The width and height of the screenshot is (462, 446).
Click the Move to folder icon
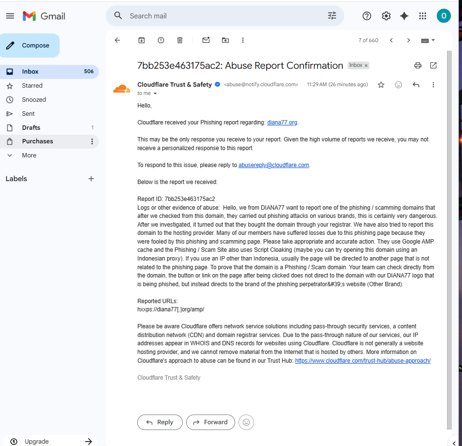click(x=225, y=40)
